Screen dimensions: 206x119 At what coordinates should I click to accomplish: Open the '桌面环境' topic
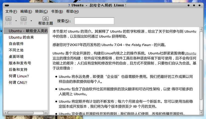point(16,57)
